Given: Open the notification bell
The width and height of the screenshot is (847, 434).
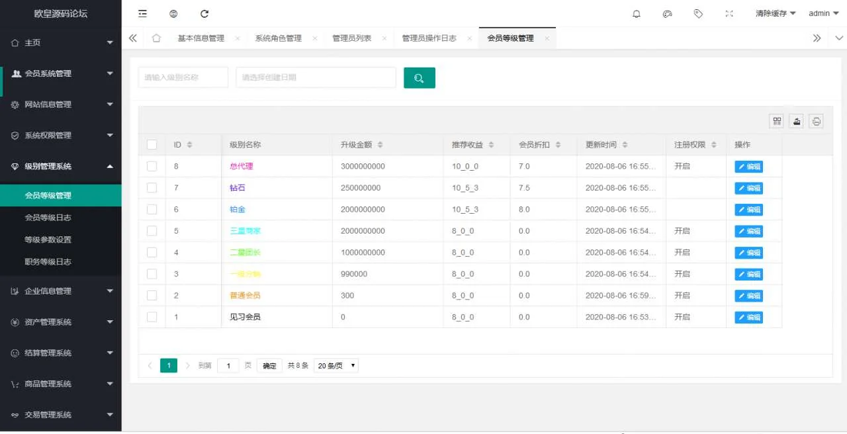Looking at the screenshot, I should coord(637,14).
